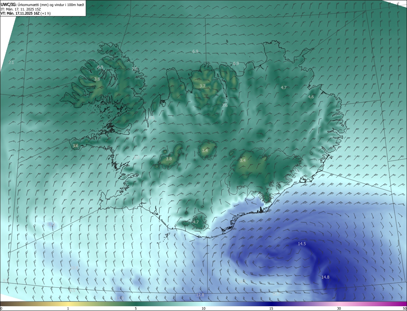Image resolution: width=407 pixels, height=311 pixels.
Task: Click the 4.6 value label in the east
Action: tap(311, 97)
